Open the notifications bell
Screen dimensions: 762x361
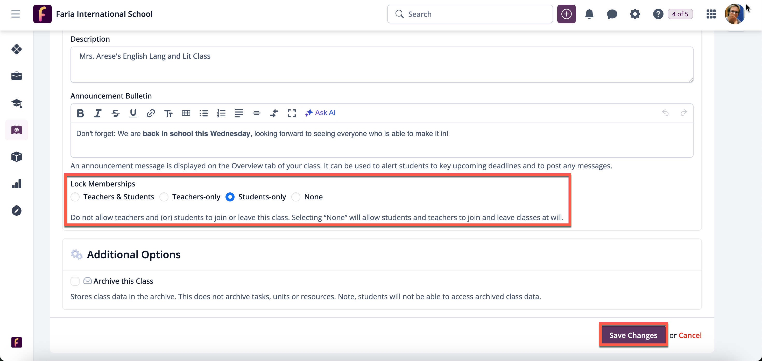click(x=589, y=14)
